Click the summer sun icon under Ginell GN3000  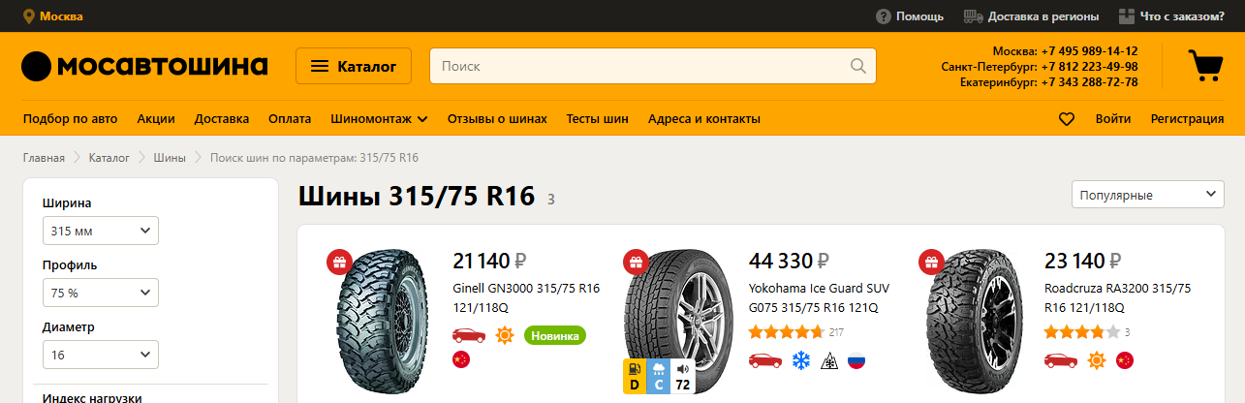coord(505,335)
